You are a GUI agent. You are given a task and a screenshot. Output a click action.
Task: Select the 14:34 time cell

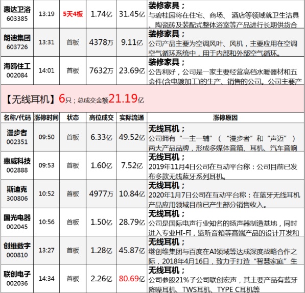pyautogui.click(x=46, y=279)
